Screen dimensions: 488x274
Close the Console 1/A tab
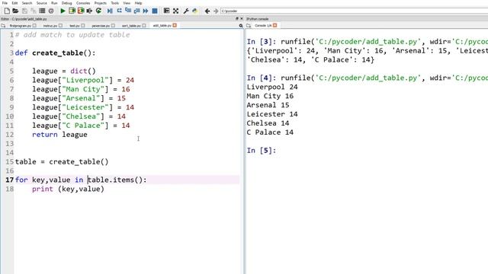[274, 25]
